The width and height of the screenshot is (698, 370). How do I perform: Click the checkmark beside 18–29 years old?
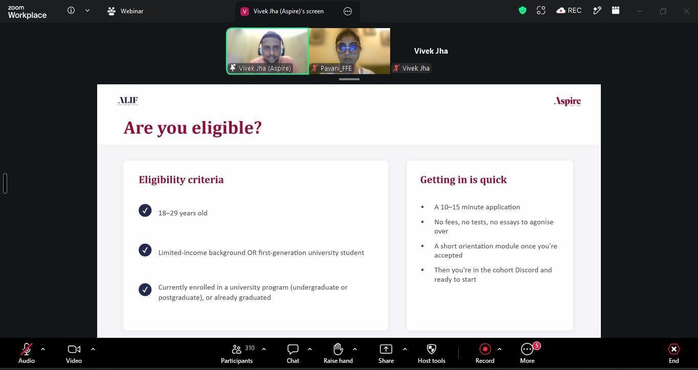pyautogui.click(x=145, y=211)
